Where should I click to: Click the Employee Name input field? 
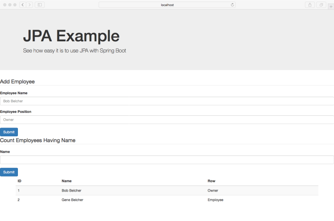tap(167, 101)
